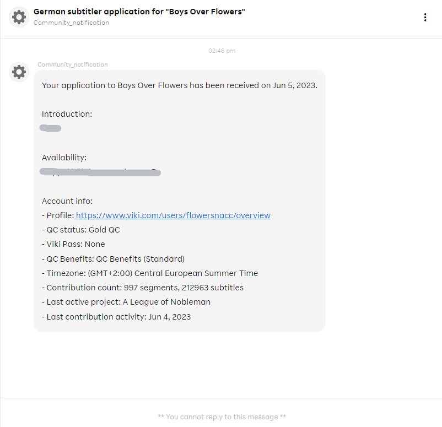Click the 'Account info:' label
Viewport: 442px width, 427px height.
tap(67, 201)
